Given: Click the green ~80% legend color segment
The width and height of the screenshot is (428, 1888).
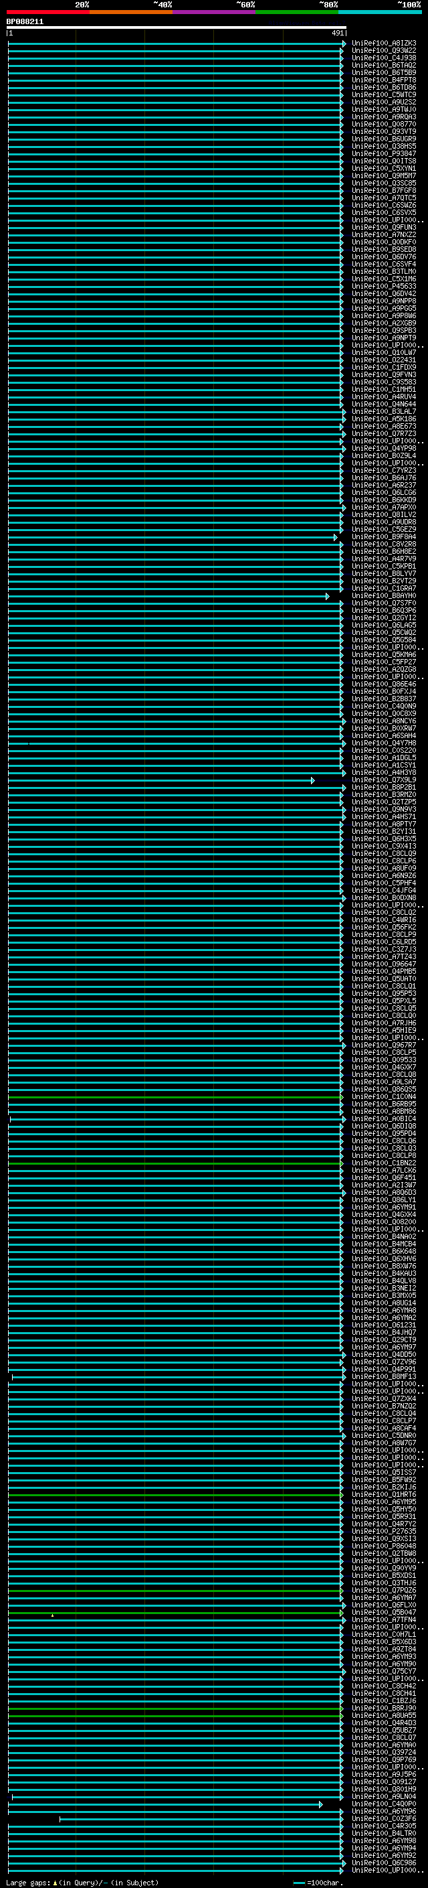Looking at the screenshot, I should click(x=297, y=12).
